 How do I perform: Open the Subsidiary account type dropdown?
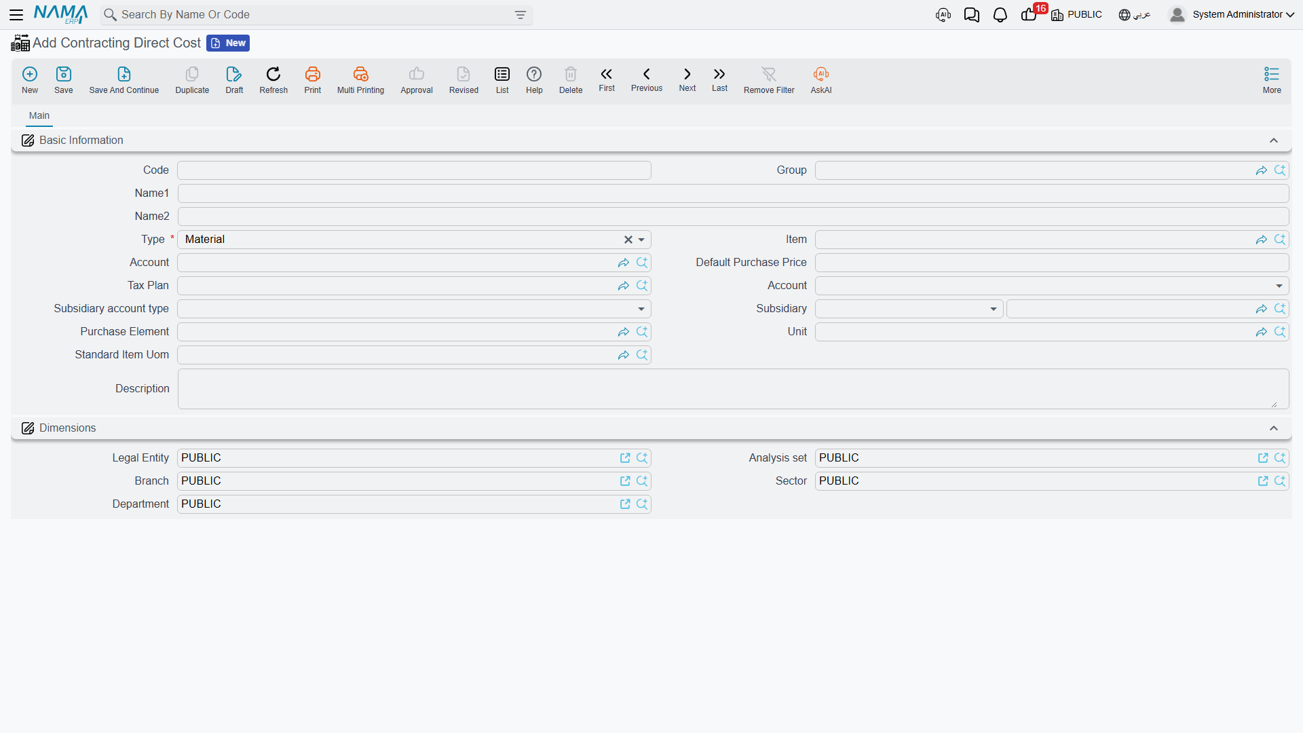coord(641,309)
